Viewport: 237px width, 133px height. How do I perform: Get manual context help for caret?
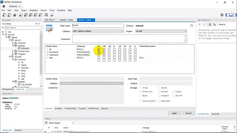[x=210, y=24]
